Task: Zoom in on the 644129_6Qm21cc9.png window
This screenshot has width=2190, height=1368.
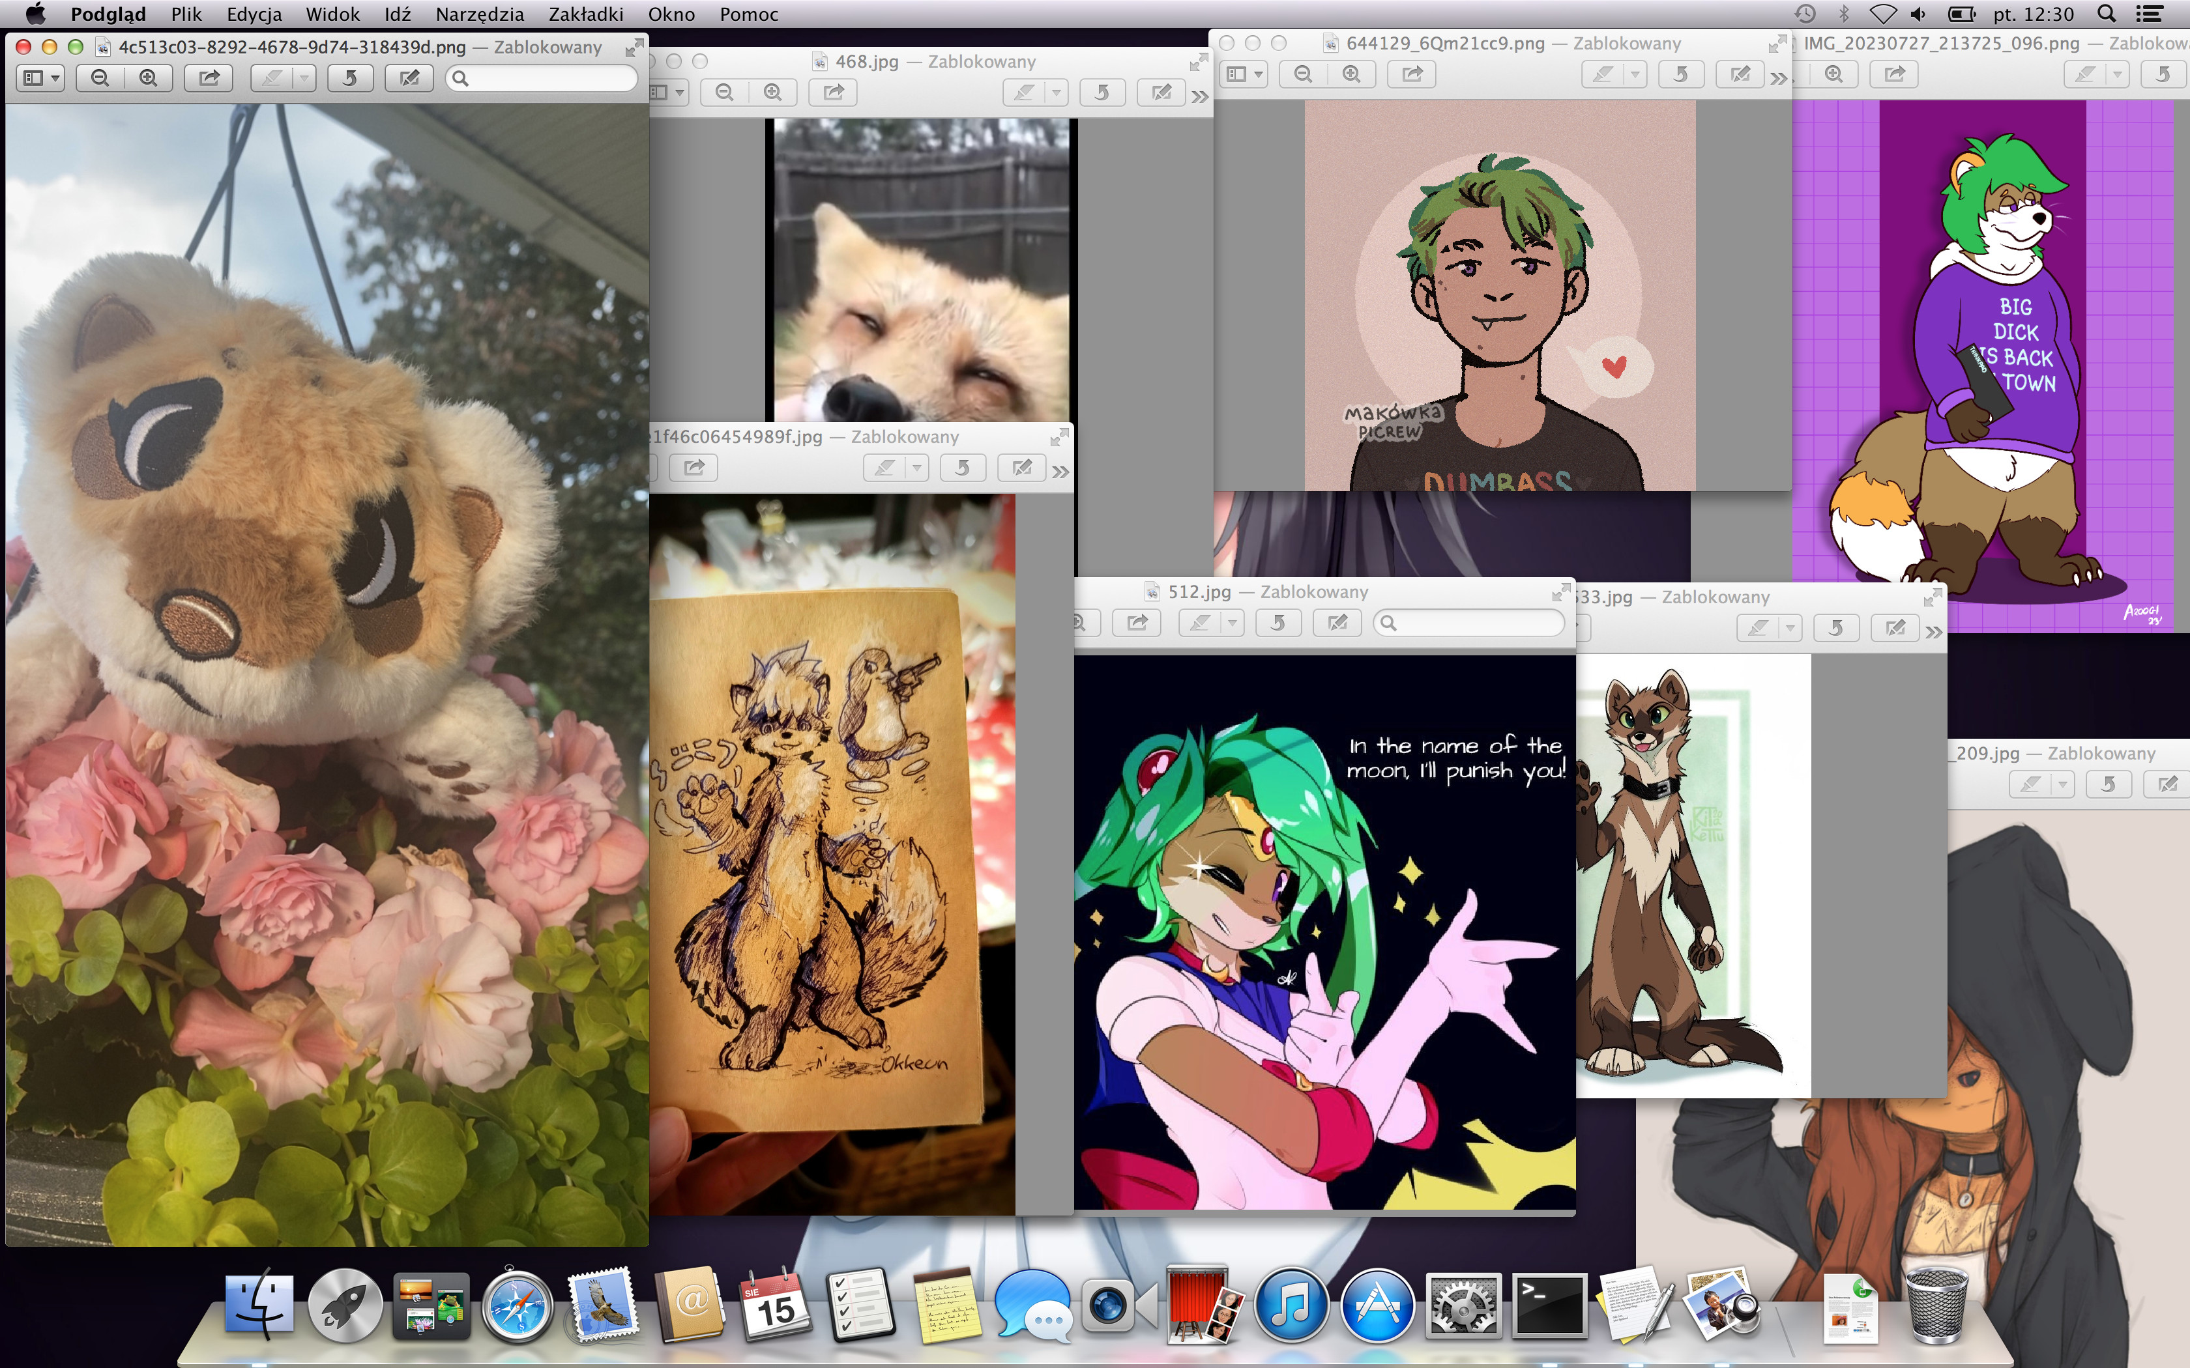Action: (x=1351, y=74)
